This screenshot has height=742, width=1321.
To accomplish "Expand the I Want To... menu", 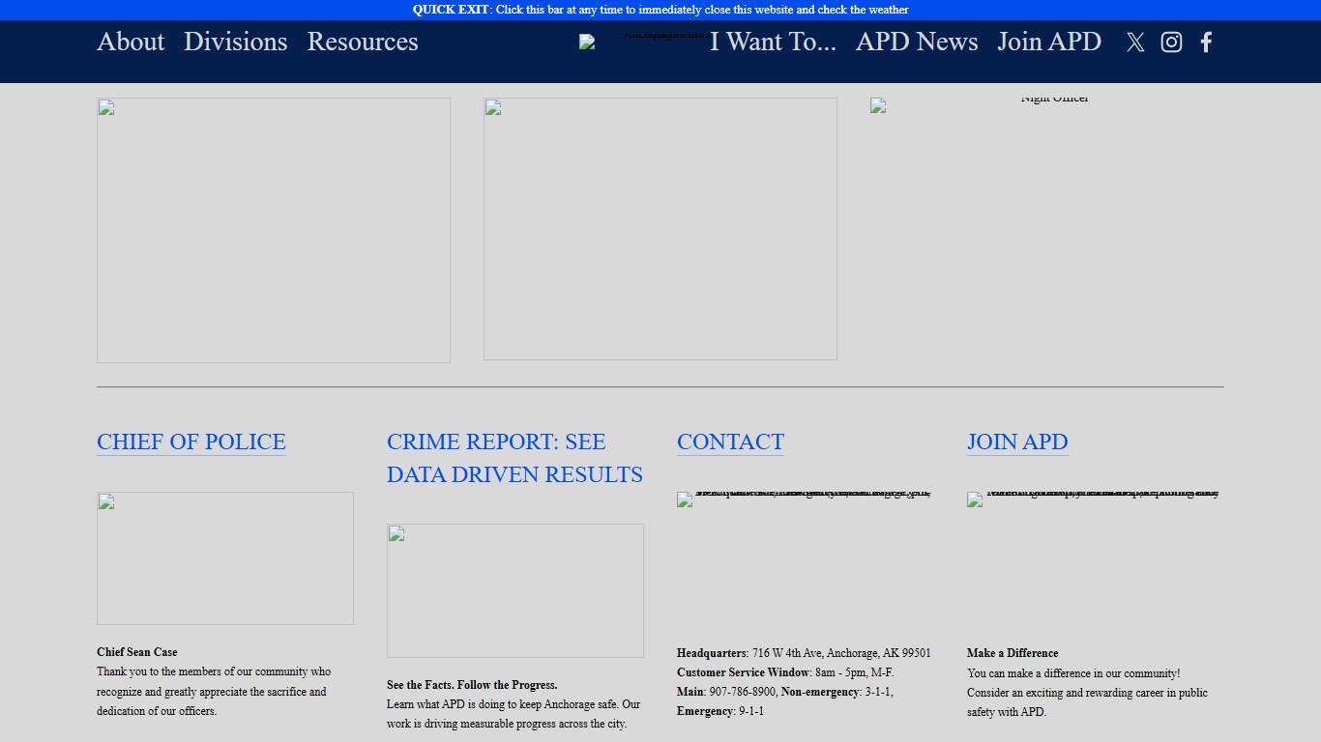I will 773,42.
